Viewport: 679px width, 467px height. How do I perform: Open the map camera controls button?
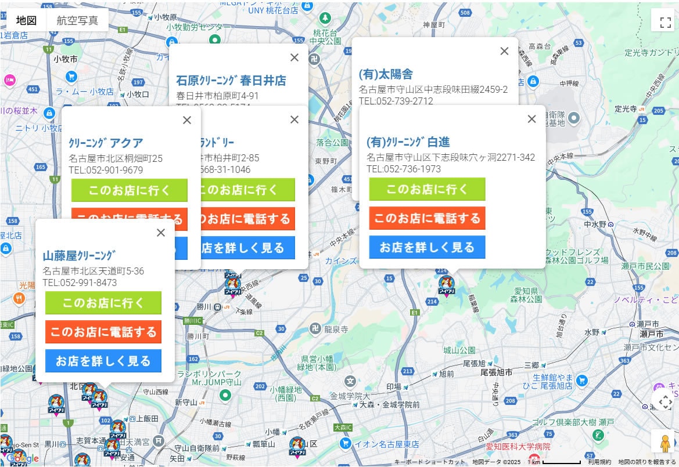665,402
